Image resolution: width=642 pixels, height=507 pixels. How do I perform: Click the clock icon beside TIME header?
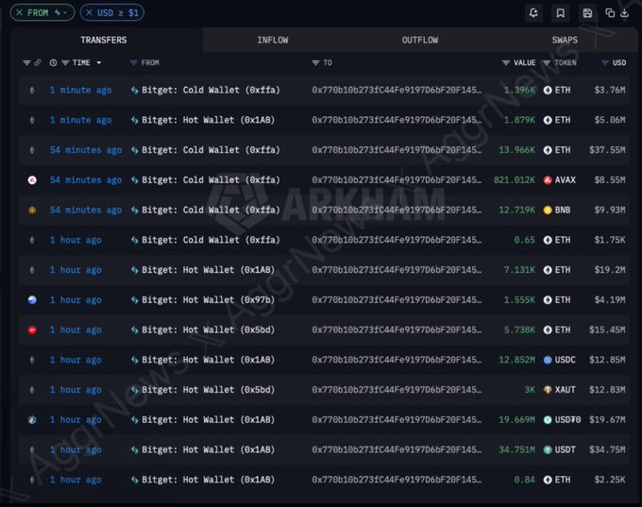click(x=53, y=62)
